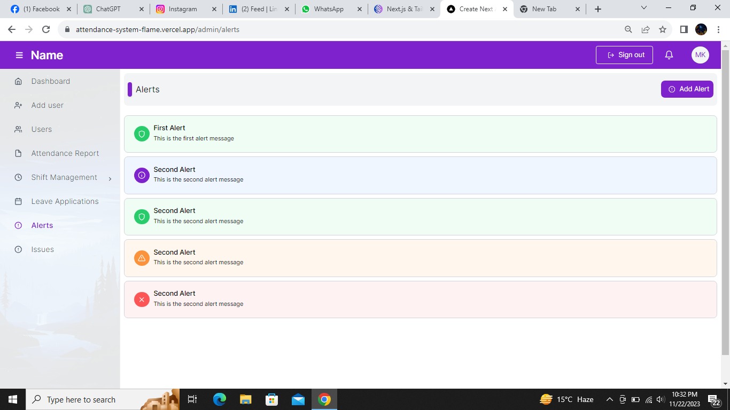Click browser back arrow
Screen dimensions: 730x410
click(12, 29)
